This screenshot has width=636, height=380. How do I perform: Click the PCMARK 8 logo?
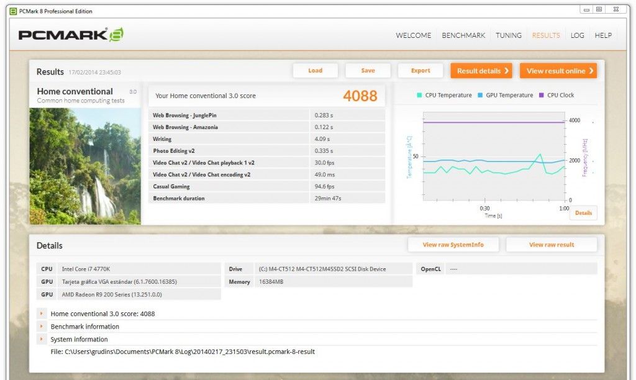(x=71, y=35)
